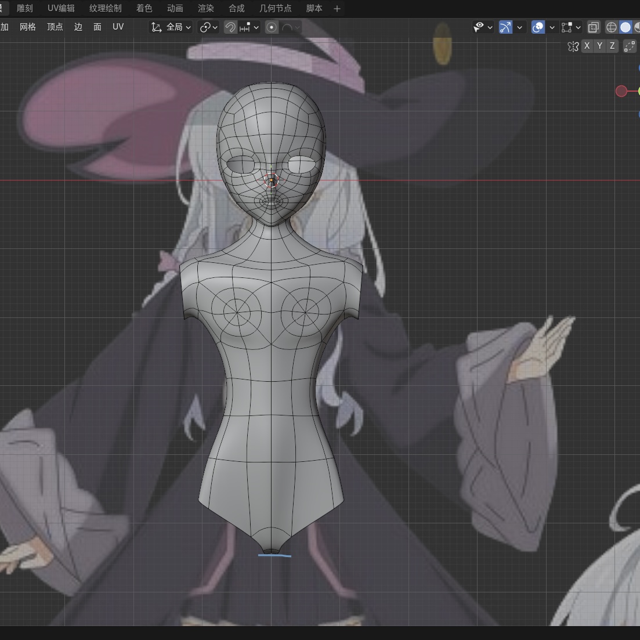
Task: Switch to wireframe viewport shading
Action: [x=611, y=27]
